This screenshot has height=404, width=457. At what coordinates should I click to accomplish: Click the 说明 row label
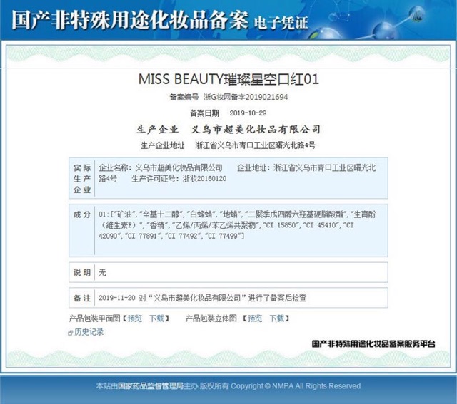[82, 272]
